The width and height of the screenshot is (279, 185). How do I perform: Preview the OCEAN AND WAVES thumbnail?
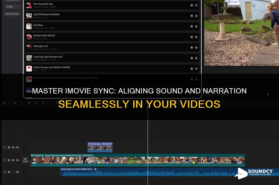point(29,37)
